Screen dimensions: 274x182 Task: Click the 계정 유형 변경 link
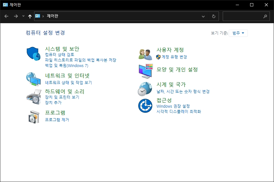pyautogui.click(x=174, y=57)
